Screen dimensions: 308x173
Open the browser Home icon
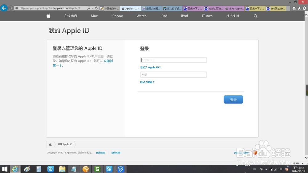[294, 8]
